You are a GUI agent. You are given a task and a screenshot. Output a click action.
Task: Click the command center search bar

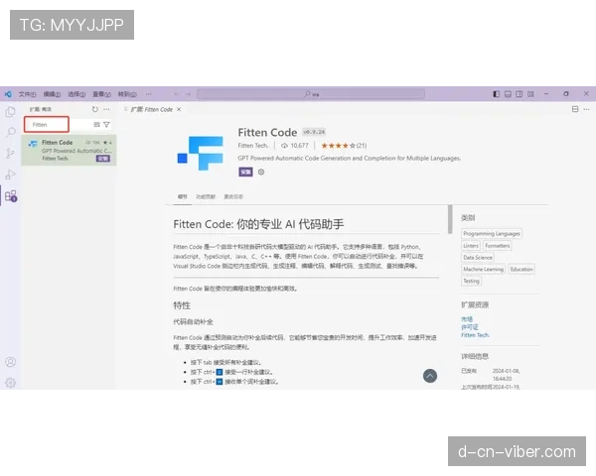pyautogui.click(x=311, y=94)
